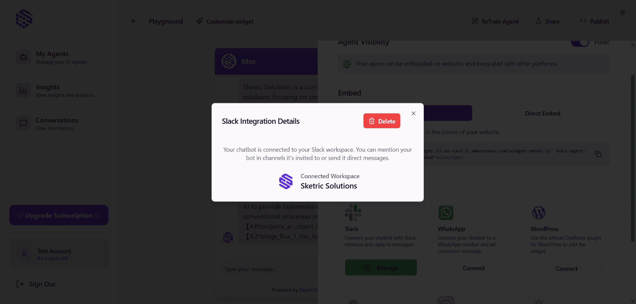The image size is (636, 304).
Task: Open Insights via the analytics chart icon
Action: tap(23, 90)
